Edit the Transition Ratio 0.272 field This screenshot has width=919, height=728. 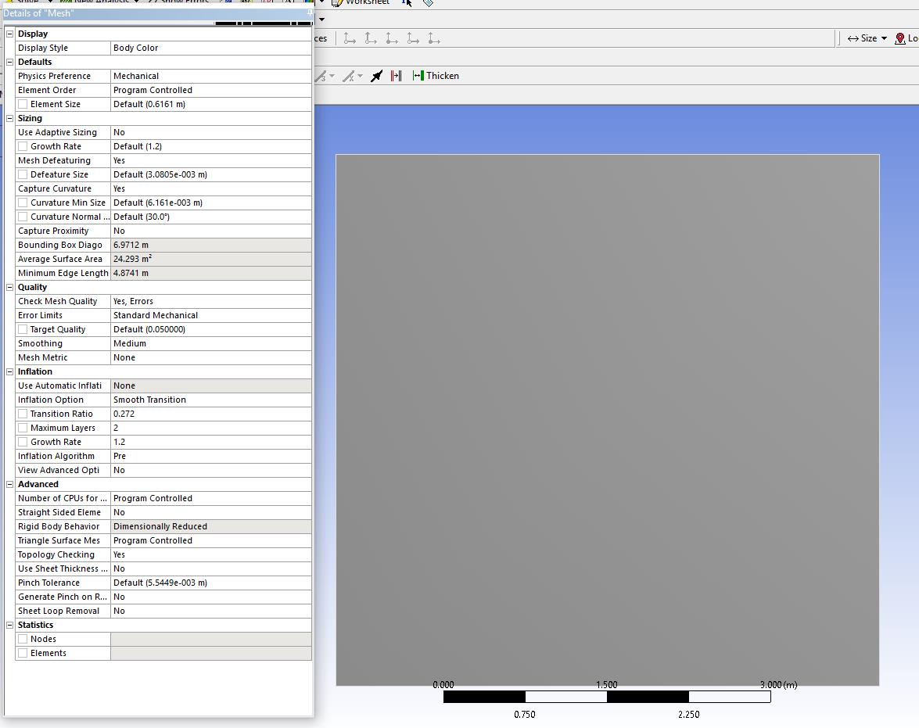[x=211, y=414]
